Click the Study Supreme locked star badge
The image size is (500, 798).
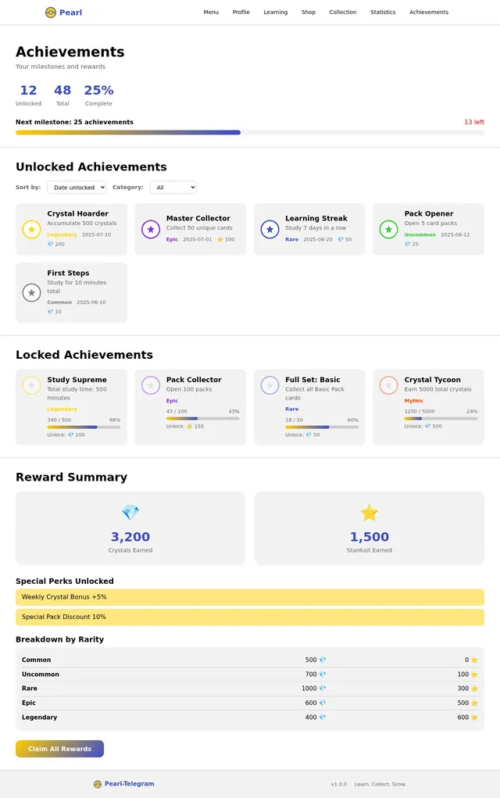31,385
